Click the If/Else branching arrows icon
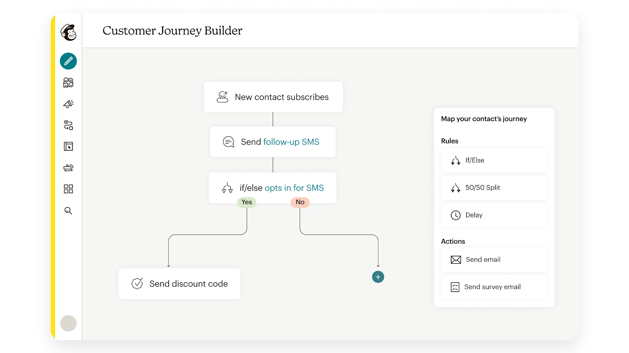This screenshot has width=629, height=353. (456, 160)
